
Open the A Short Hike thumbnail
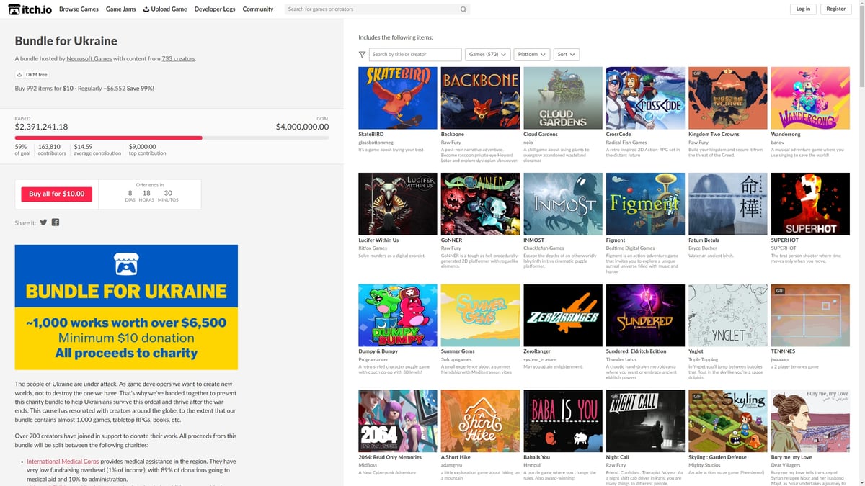[480, 421]
